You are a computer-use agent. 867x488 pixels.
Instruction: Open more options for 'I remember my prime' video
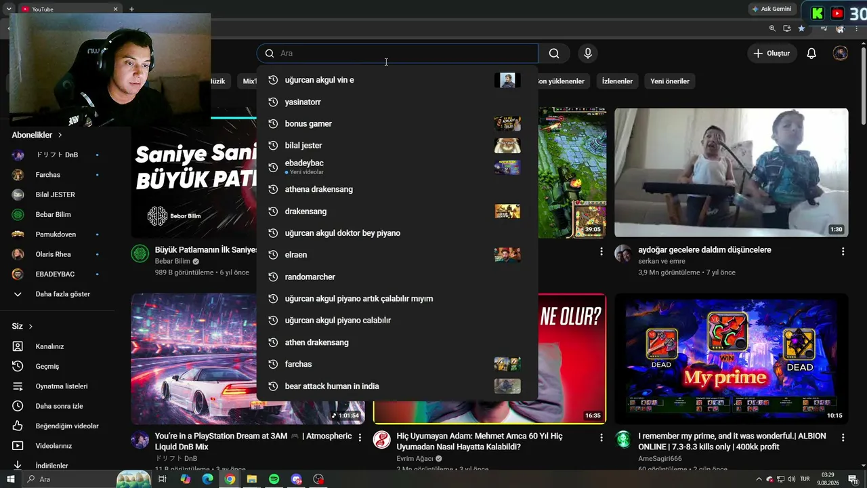[x=843, y=438]
